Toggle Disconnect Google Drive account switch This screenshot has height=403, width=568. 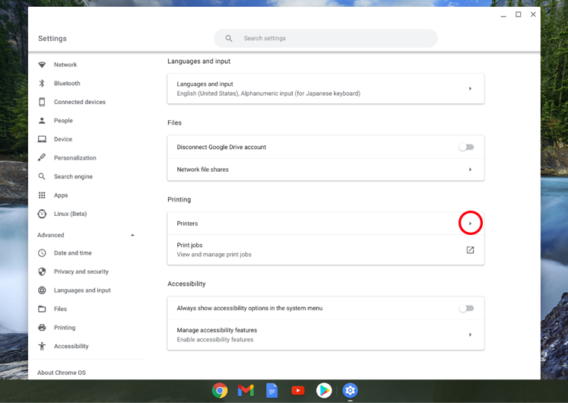coord(466,148)
